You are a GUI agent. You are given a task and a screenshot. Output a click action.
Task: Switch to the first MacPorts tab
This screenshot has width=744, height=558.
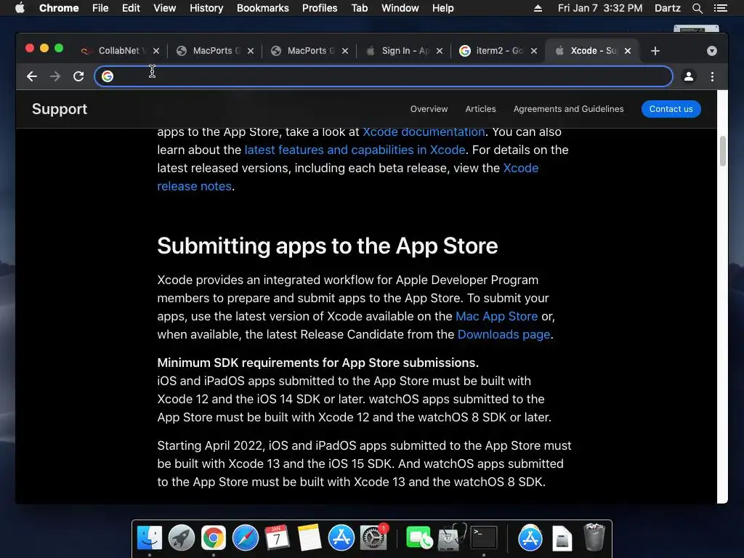click(214, 51)
